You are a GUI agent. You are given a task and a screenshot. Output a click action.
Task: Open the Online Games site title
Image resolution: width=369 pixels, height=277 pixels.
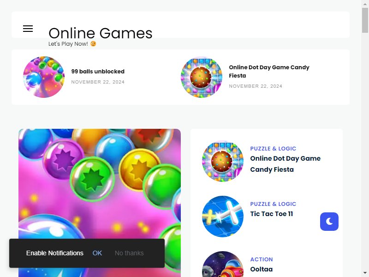click(x=101, y=33)
